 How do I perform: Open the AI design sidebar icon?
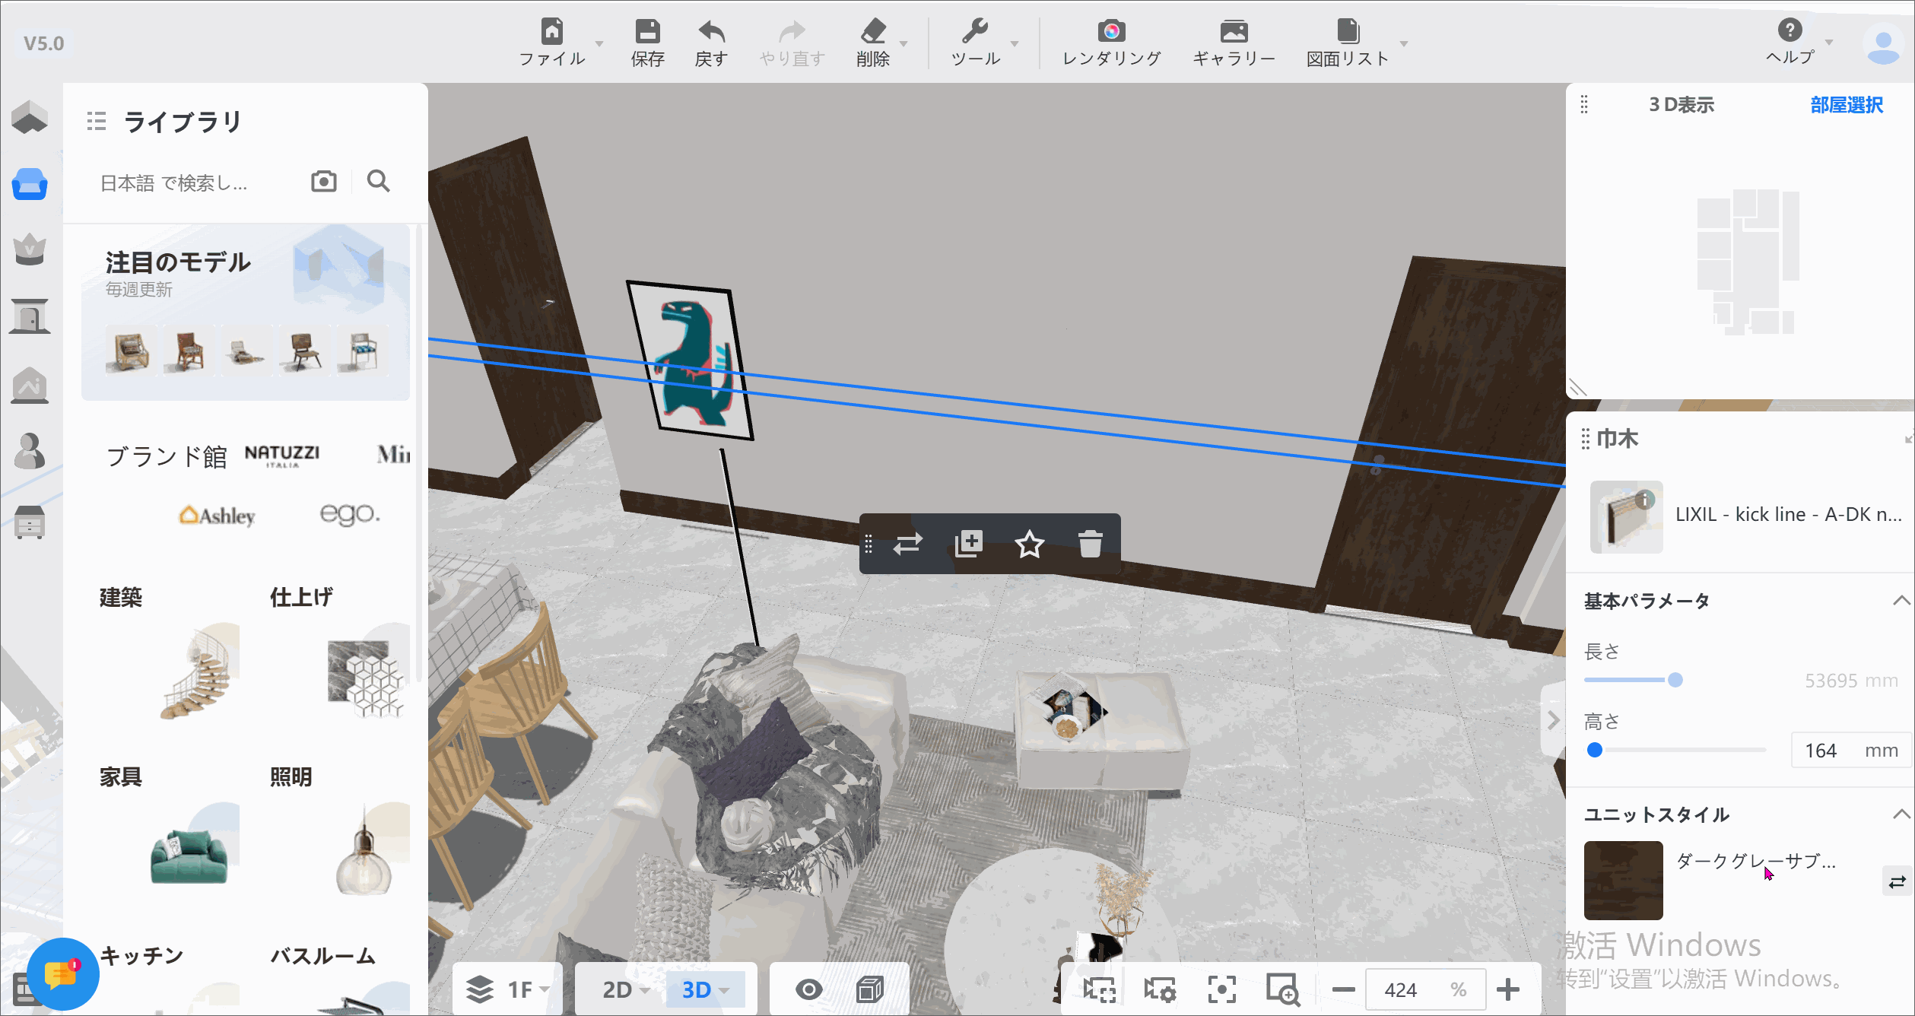(30, 385)
